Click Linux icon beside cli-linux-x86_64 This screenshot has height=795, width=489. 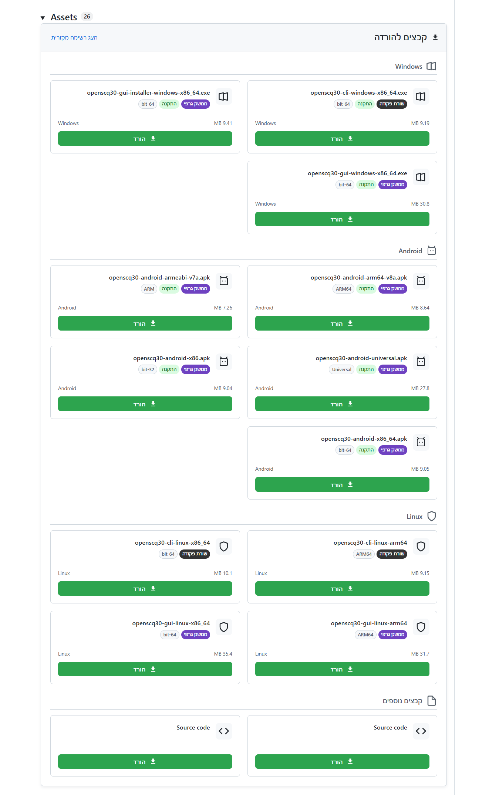click(x=223, y=547)
